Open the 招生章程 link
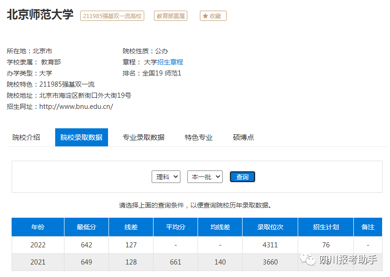The width and height of the screenshot is (390, 277). coord(170,62)
